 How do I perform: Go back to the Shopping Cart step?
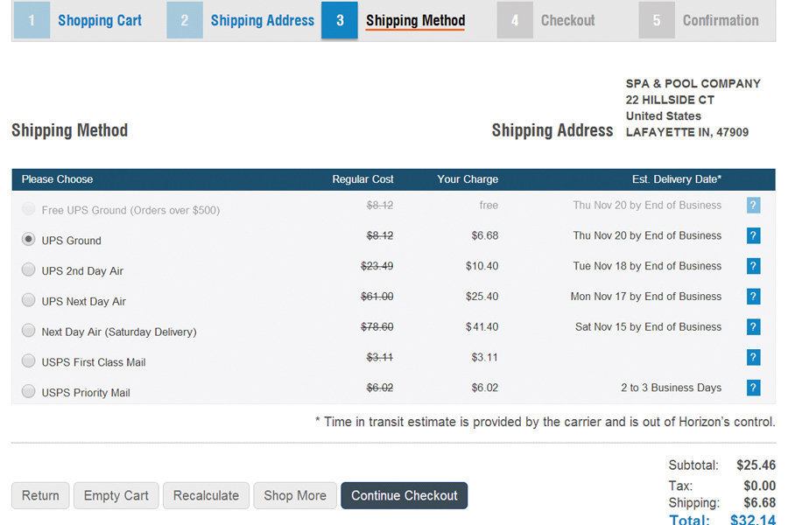point(99,19)
